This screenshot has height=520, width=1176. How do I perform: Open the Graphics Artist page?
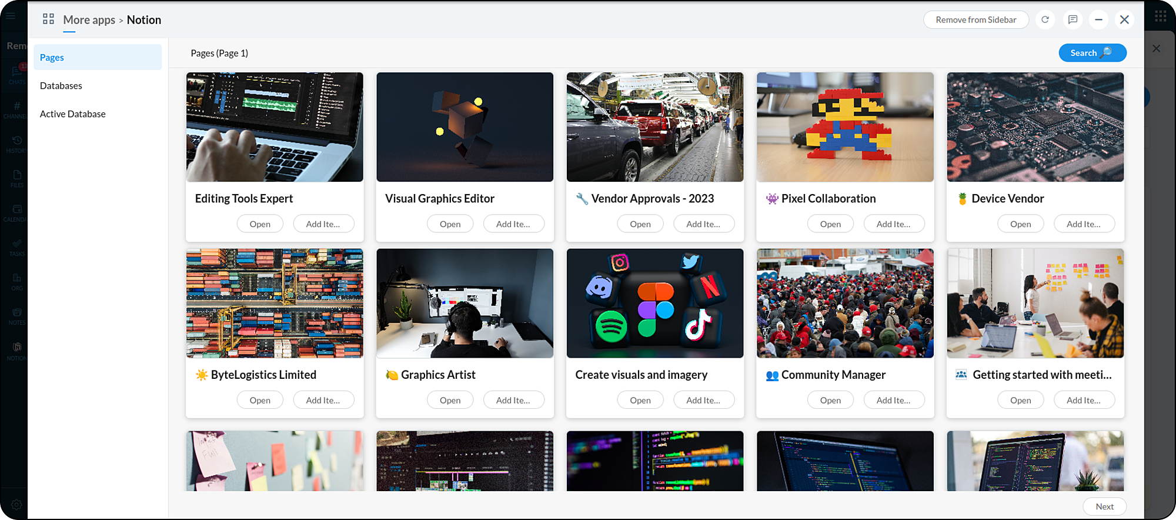click(x=450, y=400)
